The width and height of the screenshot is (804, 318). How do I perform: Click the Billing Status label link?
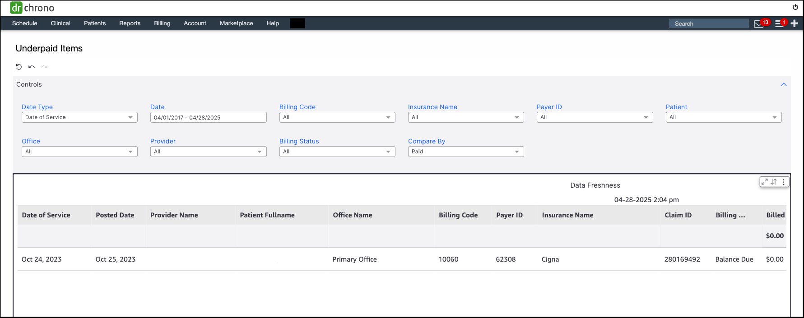299,141
